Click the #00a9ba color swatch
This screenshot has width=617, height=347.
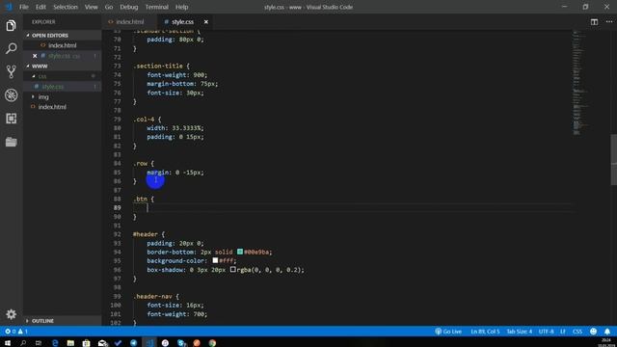(240, 252)
